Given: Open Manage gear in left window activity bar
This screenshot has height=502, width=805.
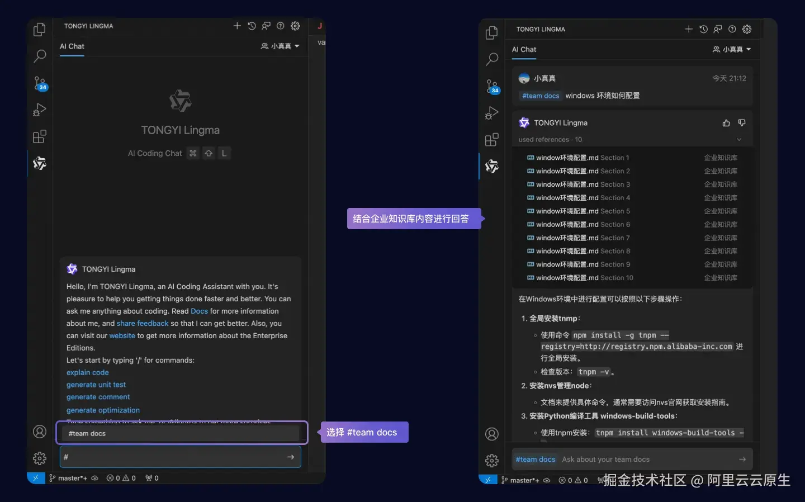Looking at the screenshot, I should pos(40,458).
